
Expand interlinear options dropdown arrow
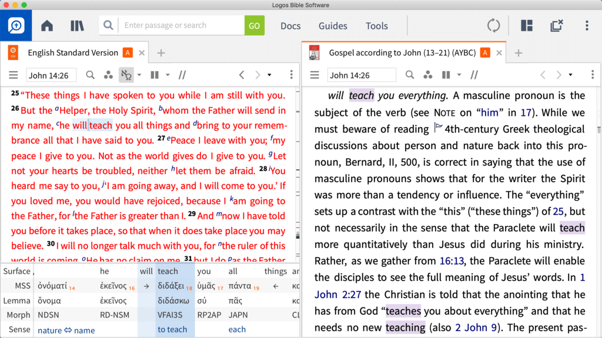(139, 75)
